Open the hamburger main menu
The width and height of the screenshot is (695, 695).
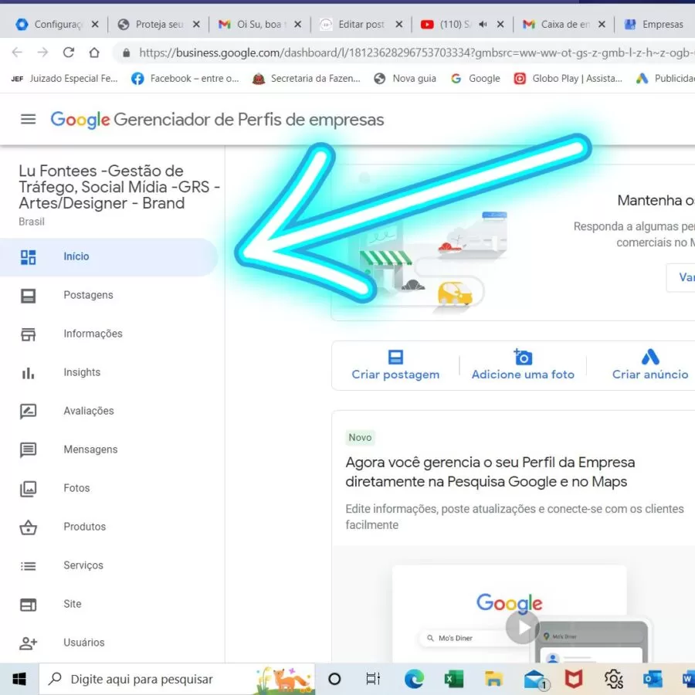[x=28, y=119]
